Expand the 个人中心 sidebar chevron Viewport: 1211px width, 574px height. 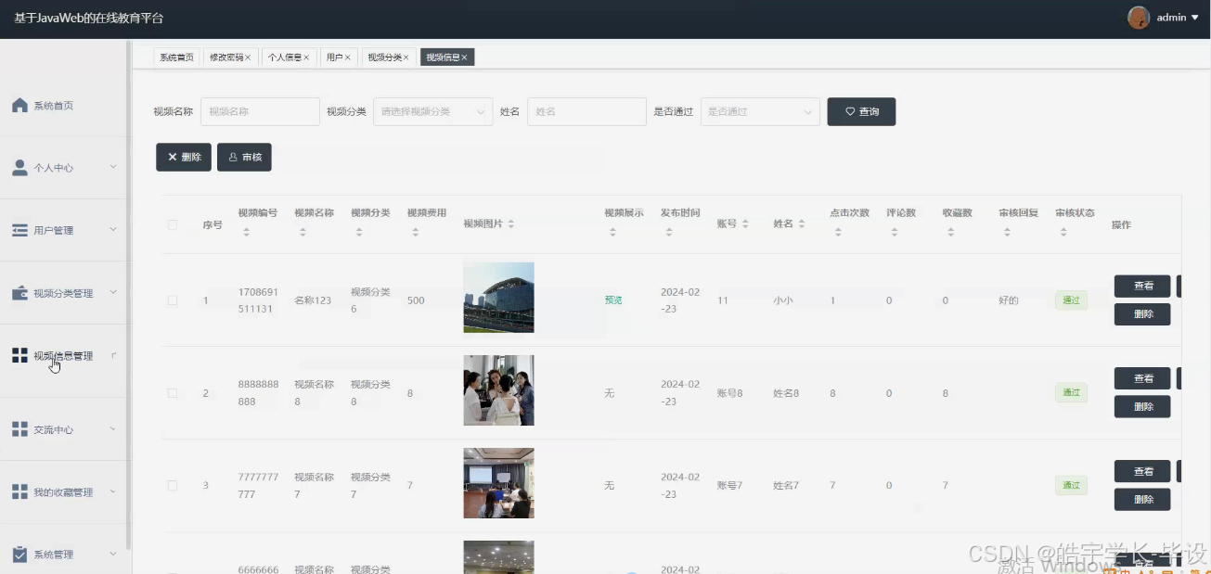[113, 167]
